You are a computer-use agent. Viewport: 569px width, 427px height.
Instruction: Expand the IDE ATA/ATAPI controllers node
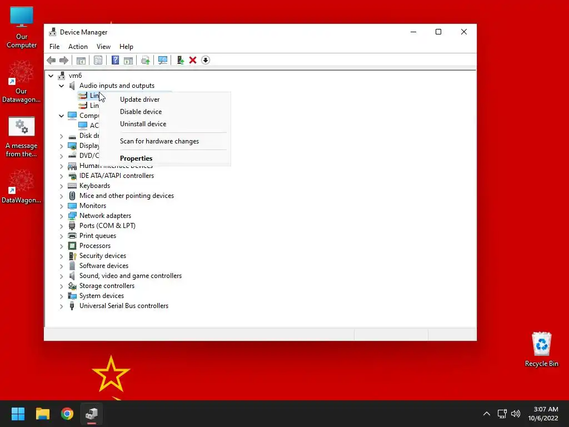(61, 176)
